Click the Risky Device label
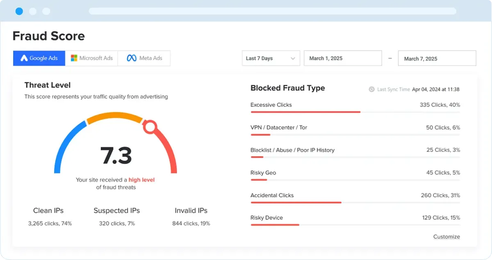 coord(266,218)
